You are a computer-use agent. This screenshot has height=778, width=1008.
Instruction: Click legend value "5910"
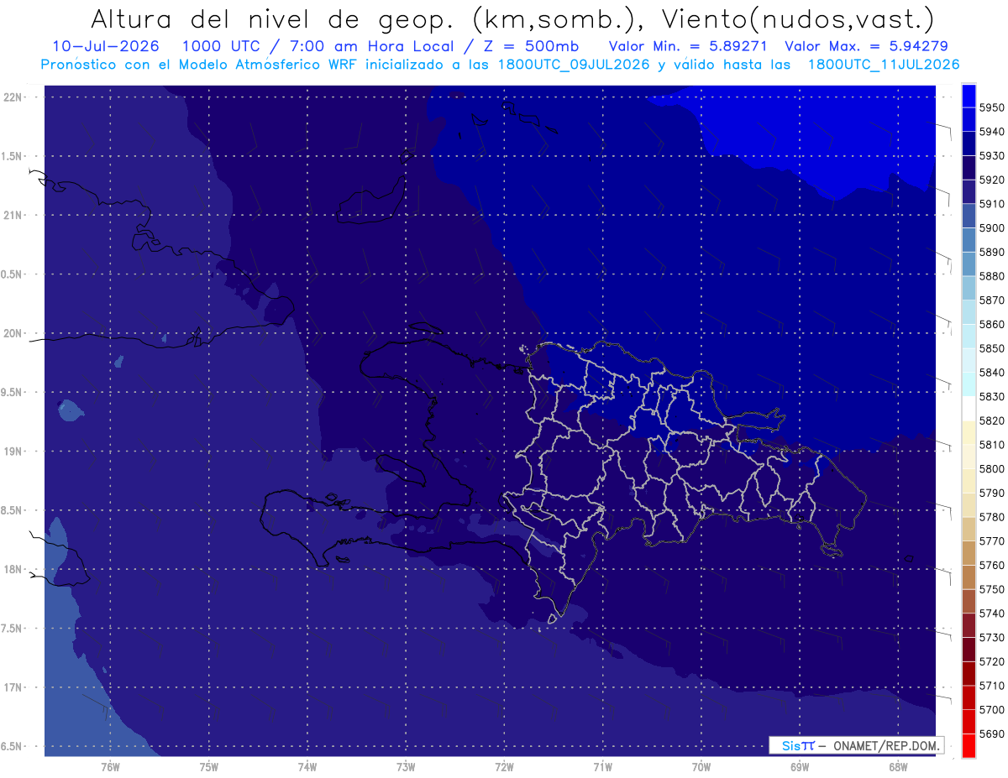pyautogui.click(x=991, y=204)
